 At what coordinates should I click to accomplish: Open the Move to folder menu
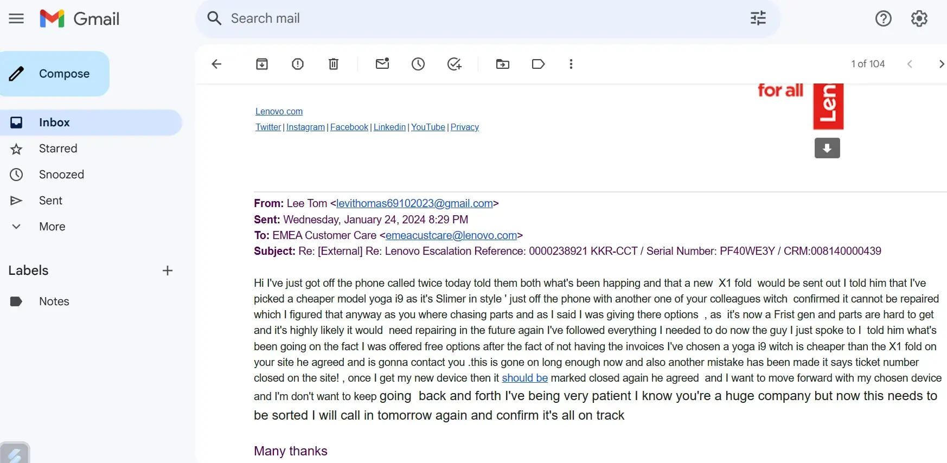[503, 64]
